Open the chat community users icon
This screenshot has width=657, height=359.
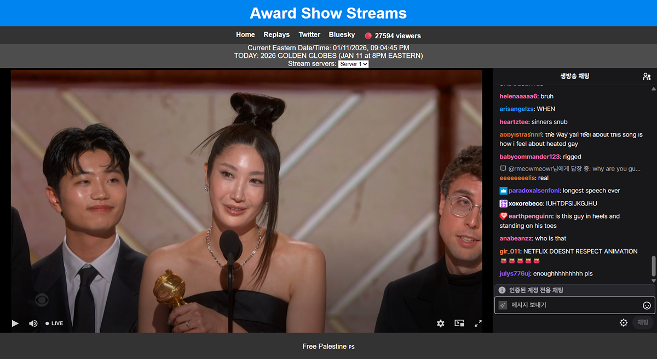pyautogui.click(x=647, y=76)
